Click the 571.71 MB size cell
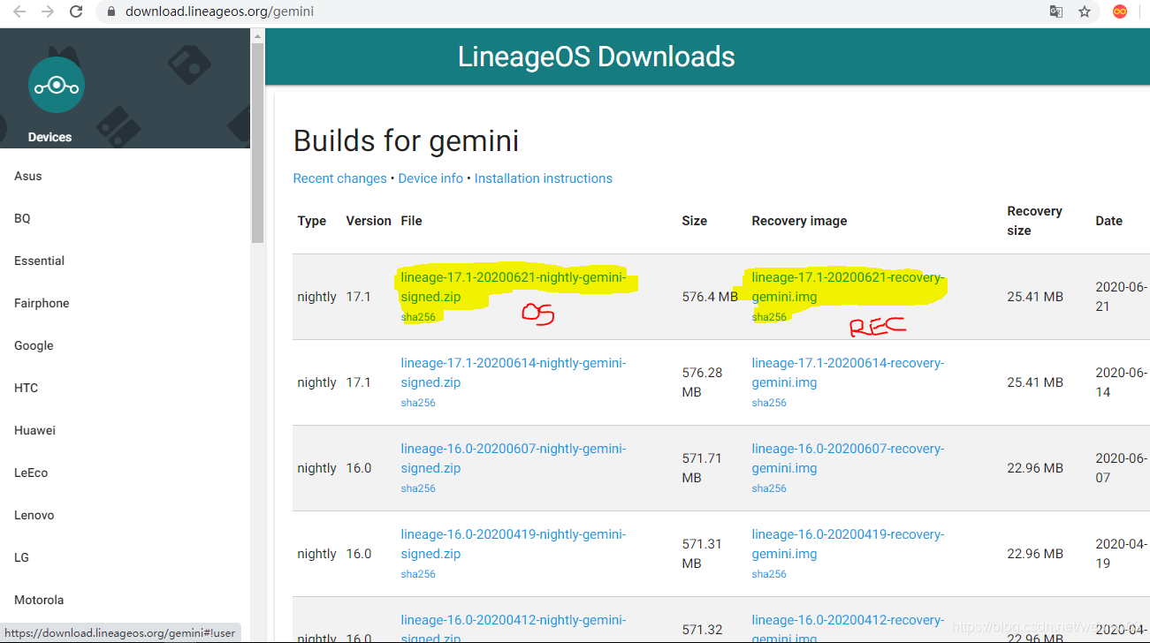Screen dimensions: 1150x643 703,468
